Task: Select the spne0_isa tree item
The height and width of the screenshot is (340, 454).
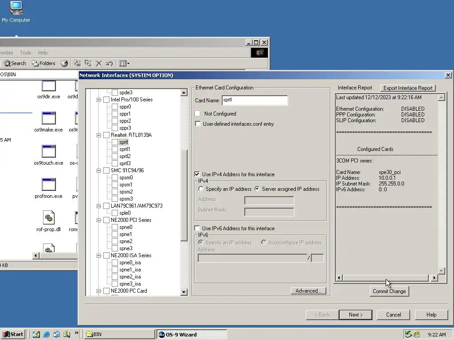Action: click(x=130, y=263)
